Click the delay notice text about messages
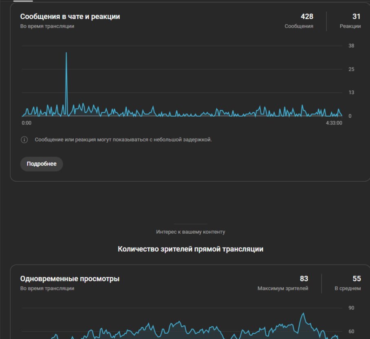370x339 pixels. pos(123,139)
